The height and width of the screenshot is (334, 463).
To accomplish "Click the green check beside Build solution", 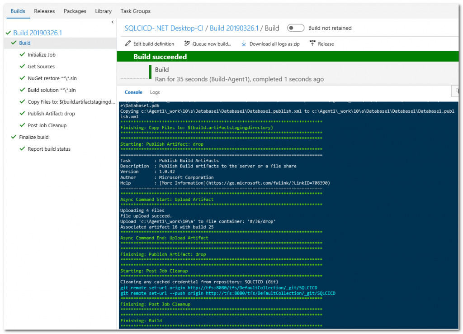I will [x=22, y=90].
